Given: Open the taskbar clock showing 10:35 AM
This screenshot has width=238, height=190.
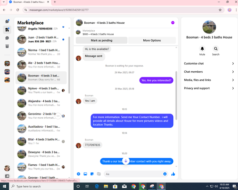Looking at the screenshot, I should click(224, 186).
